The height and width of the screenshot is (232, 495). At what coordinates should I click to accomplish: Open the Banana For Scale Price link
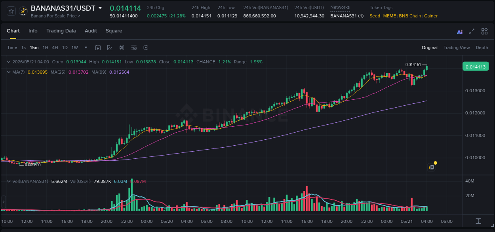click(55, 16)
